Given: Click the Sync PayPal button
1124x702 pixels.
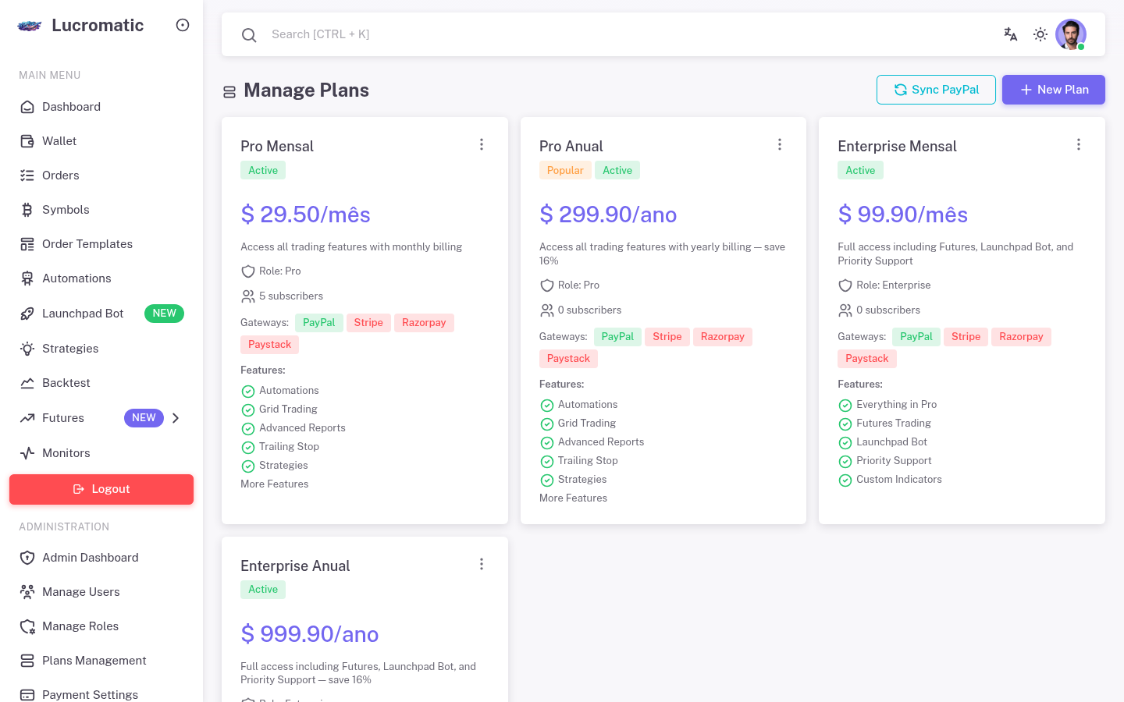Looking at the screenshot, I should point(936,90).
